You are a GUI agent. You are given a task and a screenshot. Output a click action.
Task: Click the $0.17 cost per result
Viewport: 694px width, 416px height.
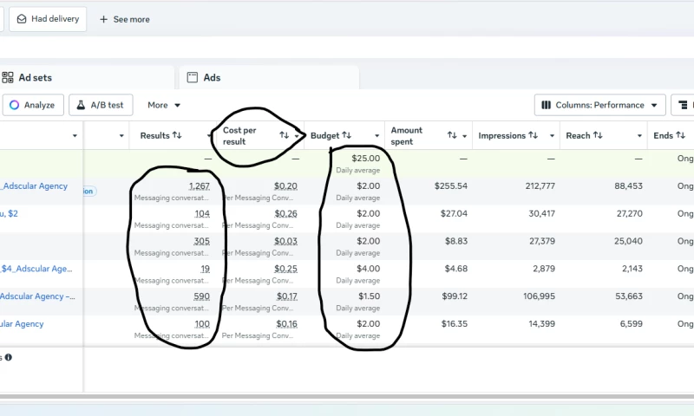287,296
